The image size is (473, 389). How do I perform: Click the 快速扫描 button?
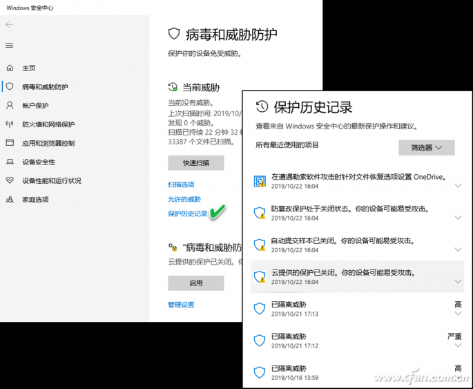click(x=195, y=163)
